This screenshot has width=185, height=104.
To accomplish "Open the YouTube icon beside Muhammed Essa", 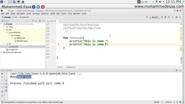I will (x=43, y=7).
